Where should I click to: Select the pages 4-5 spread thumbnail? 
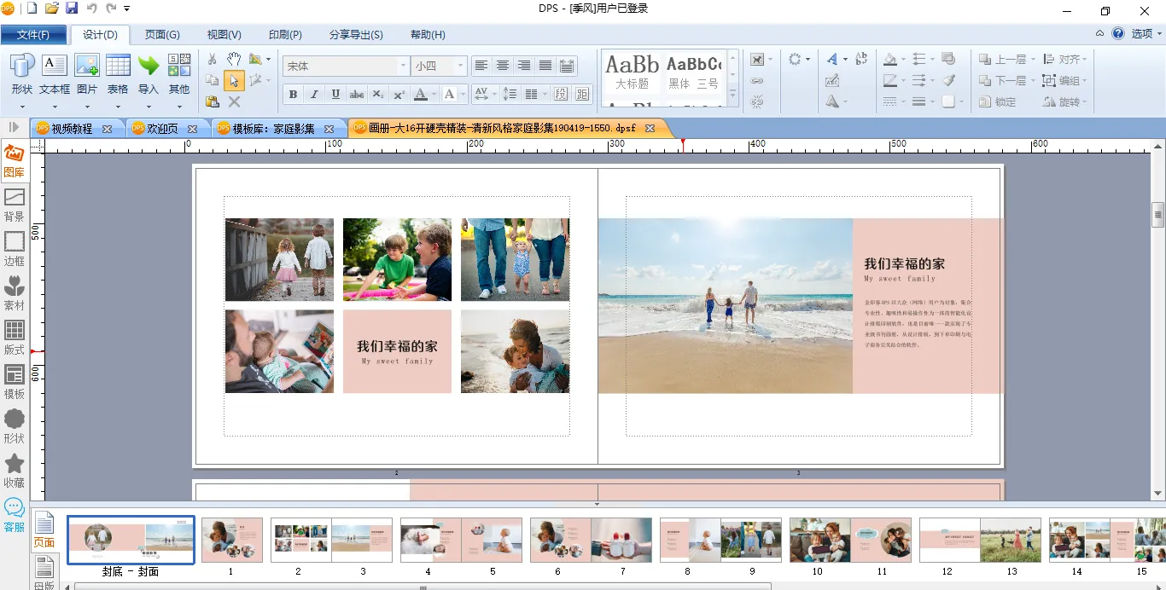point(461,540)
